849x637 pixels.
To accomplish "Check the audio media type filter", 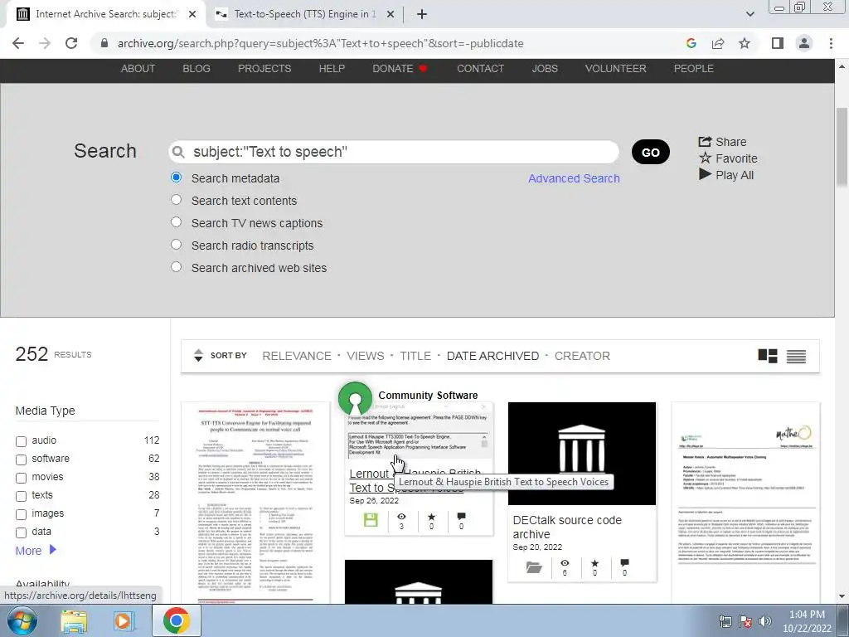I will (21, 441).
